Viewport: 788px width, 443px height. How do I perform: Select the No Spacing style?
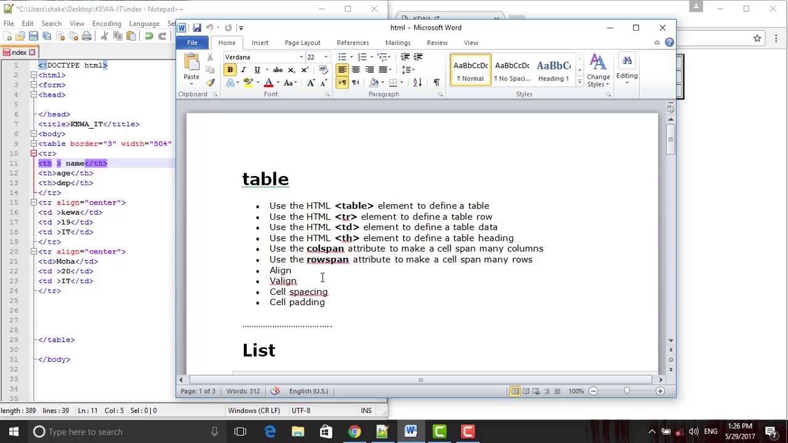tap(512, 70)
